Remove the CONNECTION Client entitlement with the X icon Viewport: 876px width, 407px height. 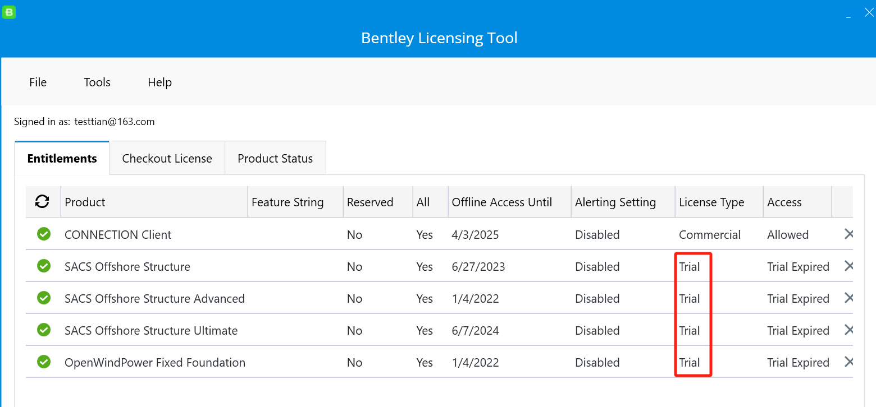click(x=848, y=234)
